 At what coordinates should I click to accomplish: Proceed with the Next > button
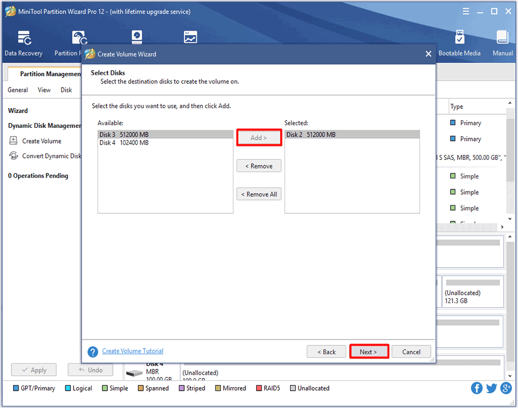369,351
